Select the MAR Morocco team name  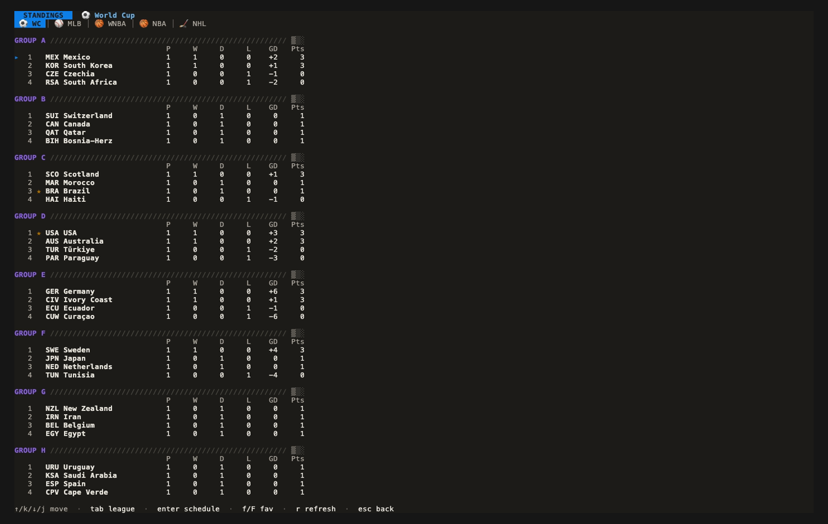pyautogui.click(x=70, y=183)
